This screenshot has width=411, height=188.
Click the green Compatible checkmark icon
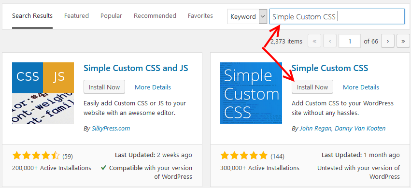pyautogui.click(x=103, y=168)
